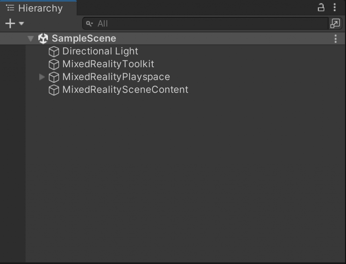Click the Unity scene icon of SampleScene

43,39
